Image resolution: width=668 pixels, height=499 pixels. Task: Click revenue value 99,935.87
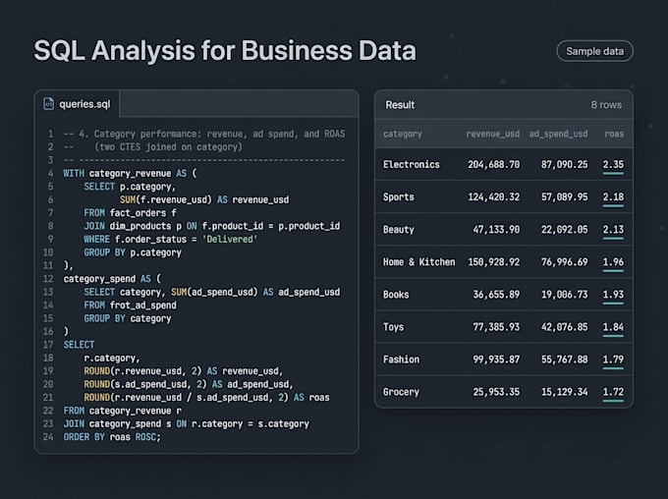coord(496,360)
